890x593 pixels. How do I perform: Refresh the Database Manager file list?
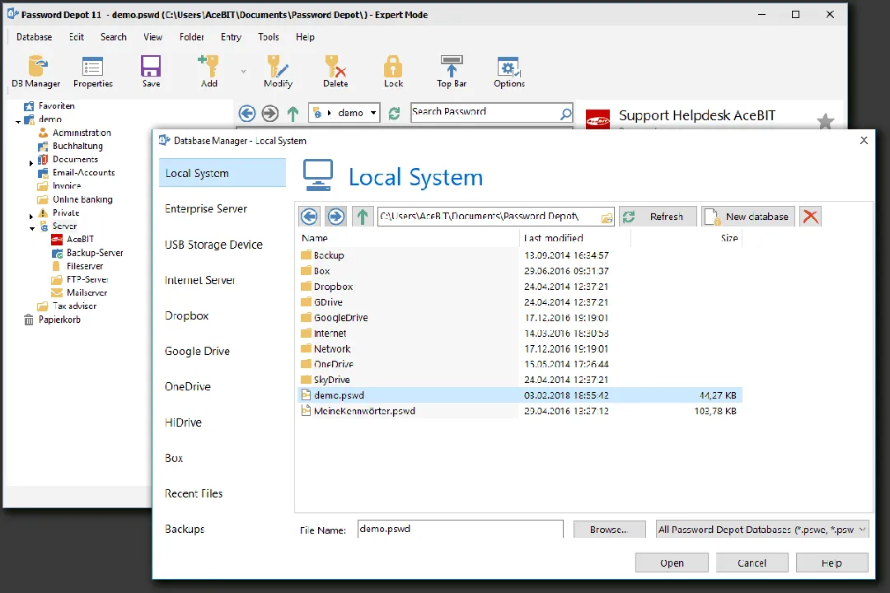(658, 217)
